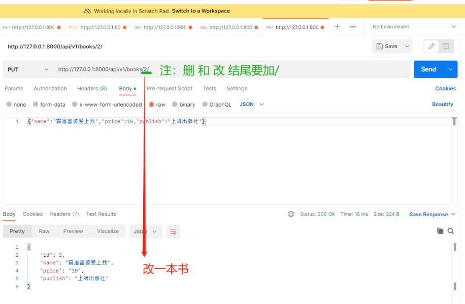Select the none body type radio
Screen dimensions: 465x304
pyautogui.click(x=9, y=105)
